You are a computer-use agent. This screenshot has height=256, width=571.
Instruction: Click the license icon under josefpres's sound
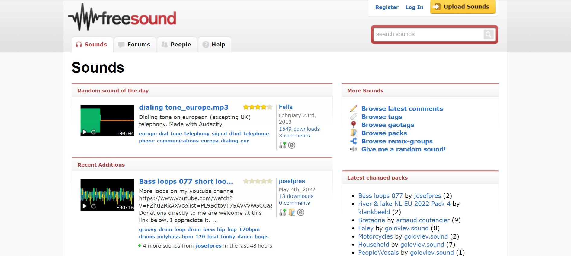coord(301,212)
